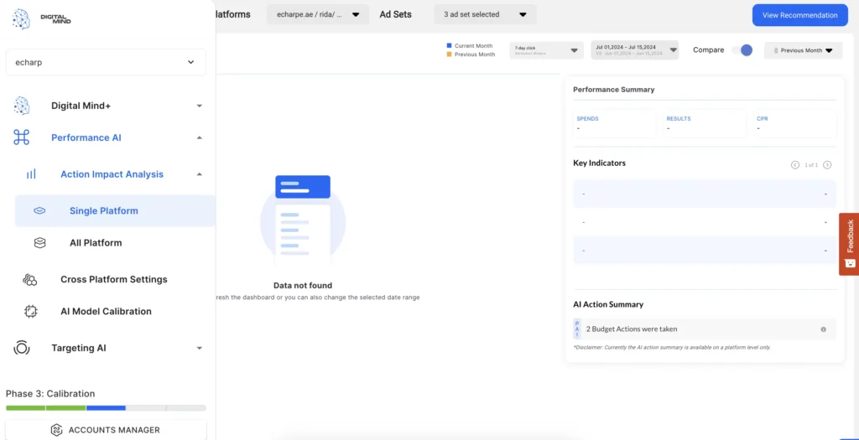Click the Cross Platform Settings icon
The width and height of the screenshot is (859, 440).
click(x=30, y=279)
